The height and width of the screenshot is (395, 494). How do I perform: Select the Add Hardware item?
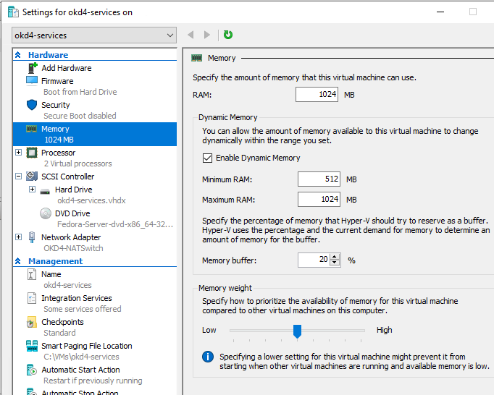(67, 68)
